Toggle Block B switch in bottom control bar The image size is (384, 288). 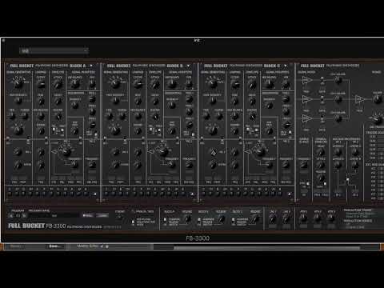tap(199, 221)
